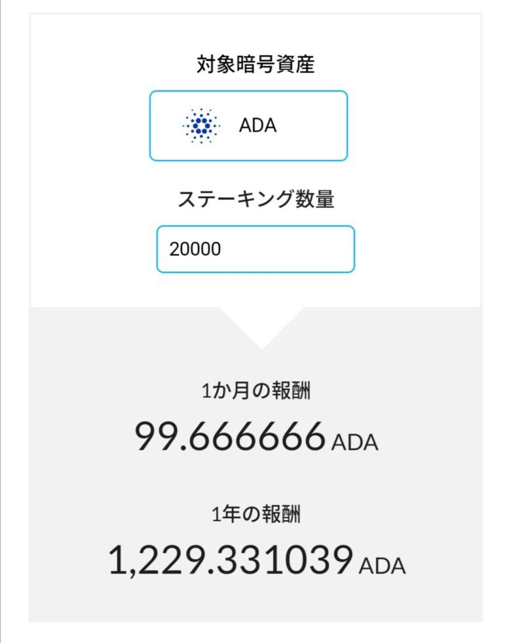Click the yearly reward value 1,229.331039
This screenshot has height=643, width=511.
coord(231,560)
